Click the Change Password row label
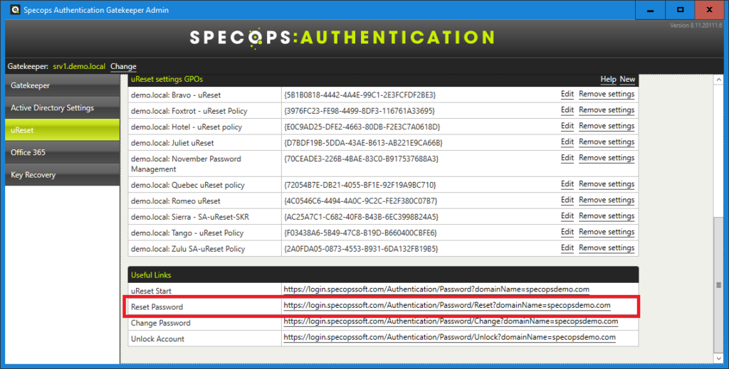Image resolution: width=729 pixels, height=369 pixels. 160,323
